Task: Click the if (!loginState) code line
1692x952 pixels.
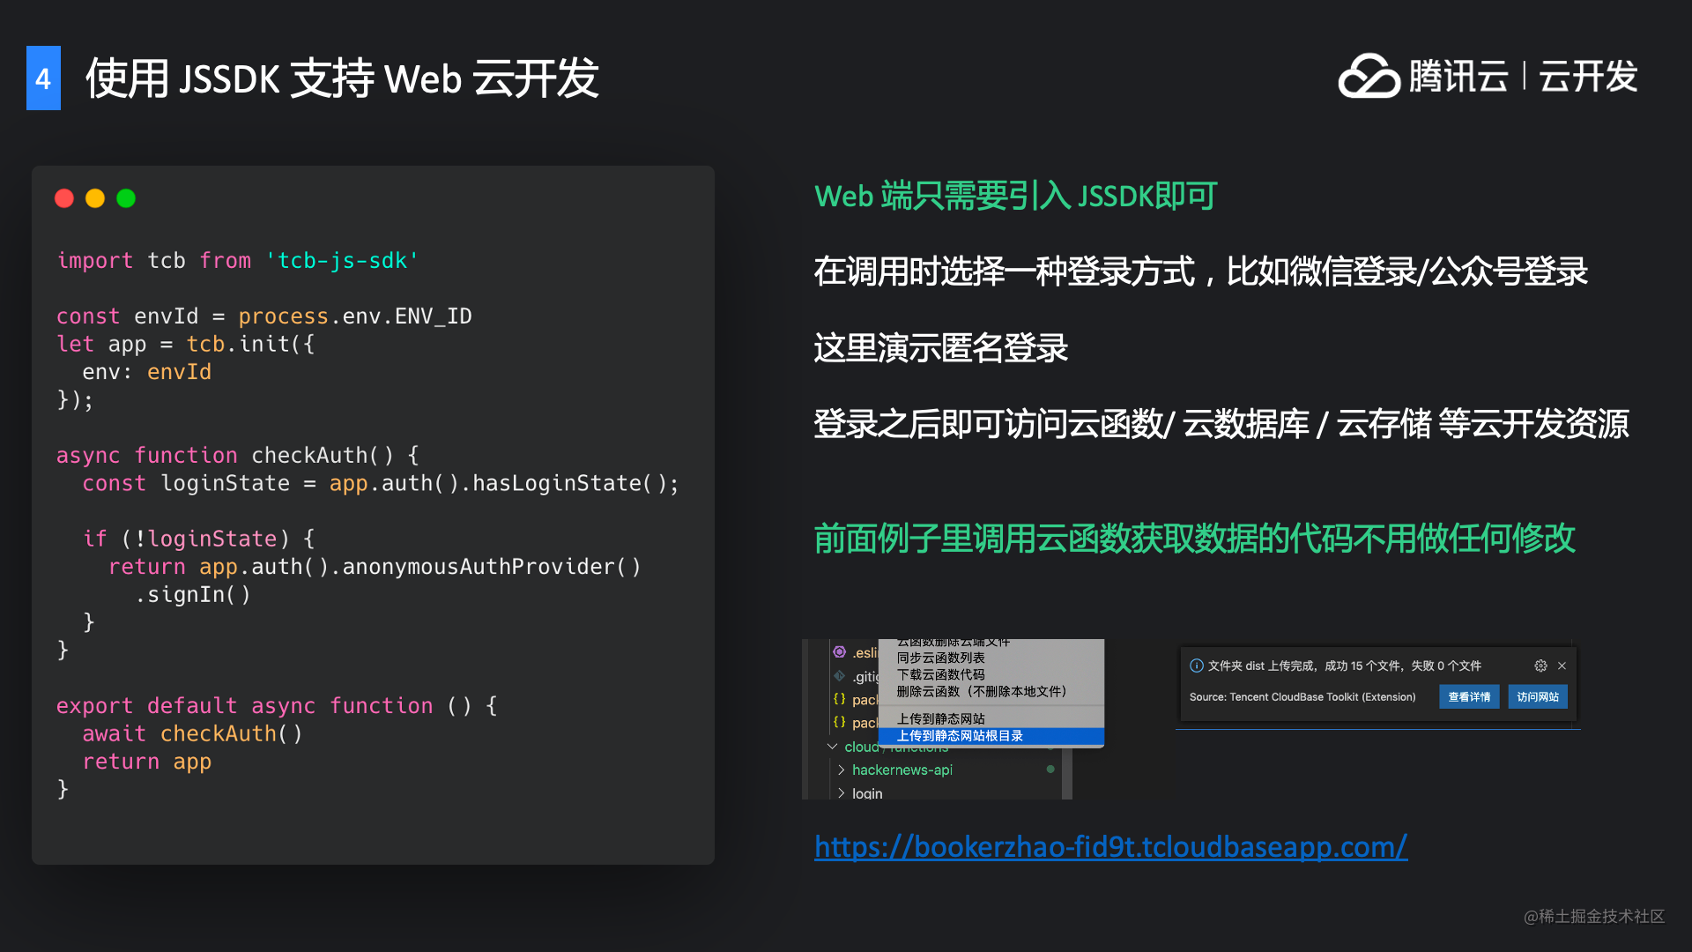Action: pos(198,539)
